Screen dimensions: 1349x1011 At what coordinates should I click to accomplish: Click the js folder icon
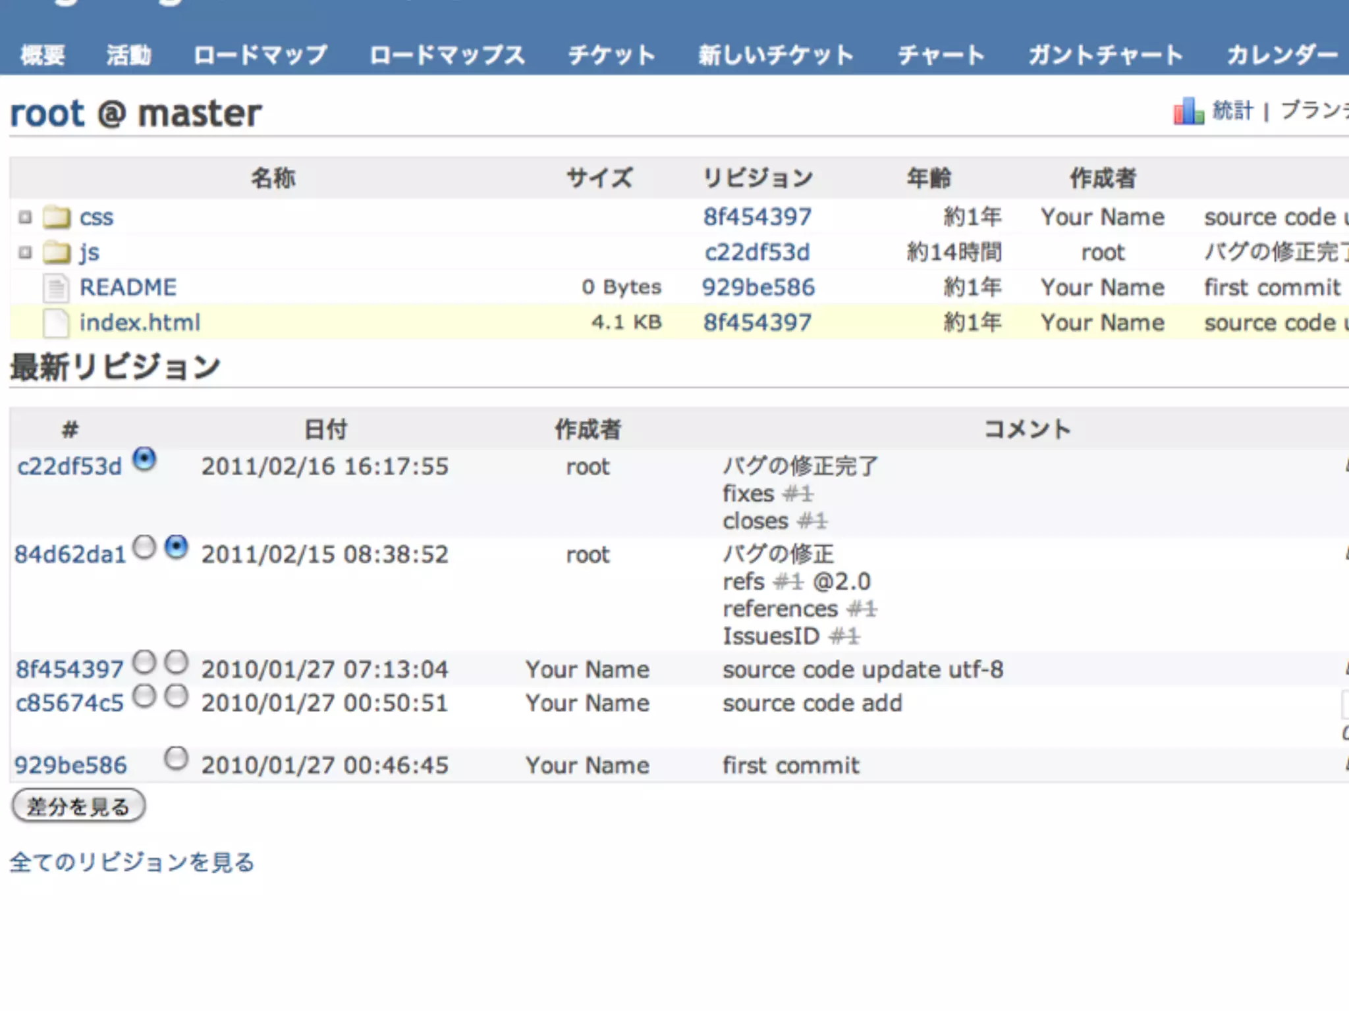pos(57,252)
